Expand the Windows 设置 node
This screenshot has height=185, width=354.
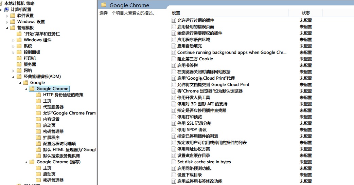click(x=7, y=22)
